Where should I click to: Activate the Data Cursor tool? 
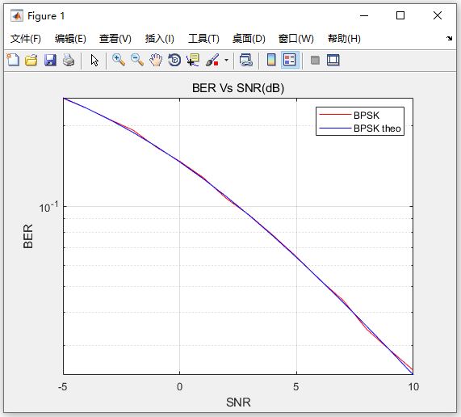(193, 60)
